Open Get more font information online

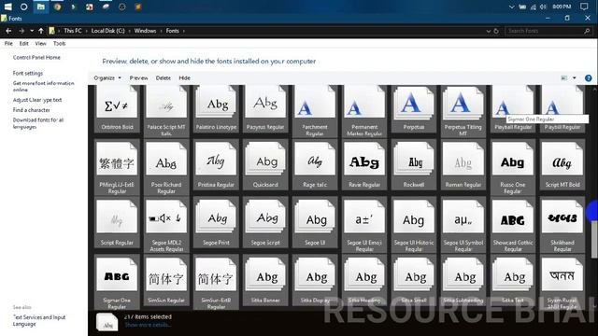point(44,86)
